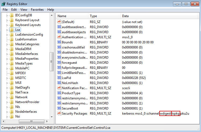Click the SecureBoot value icon
Image resolution: width=201 pixels, height=132 pixels.
click(59, 108)
